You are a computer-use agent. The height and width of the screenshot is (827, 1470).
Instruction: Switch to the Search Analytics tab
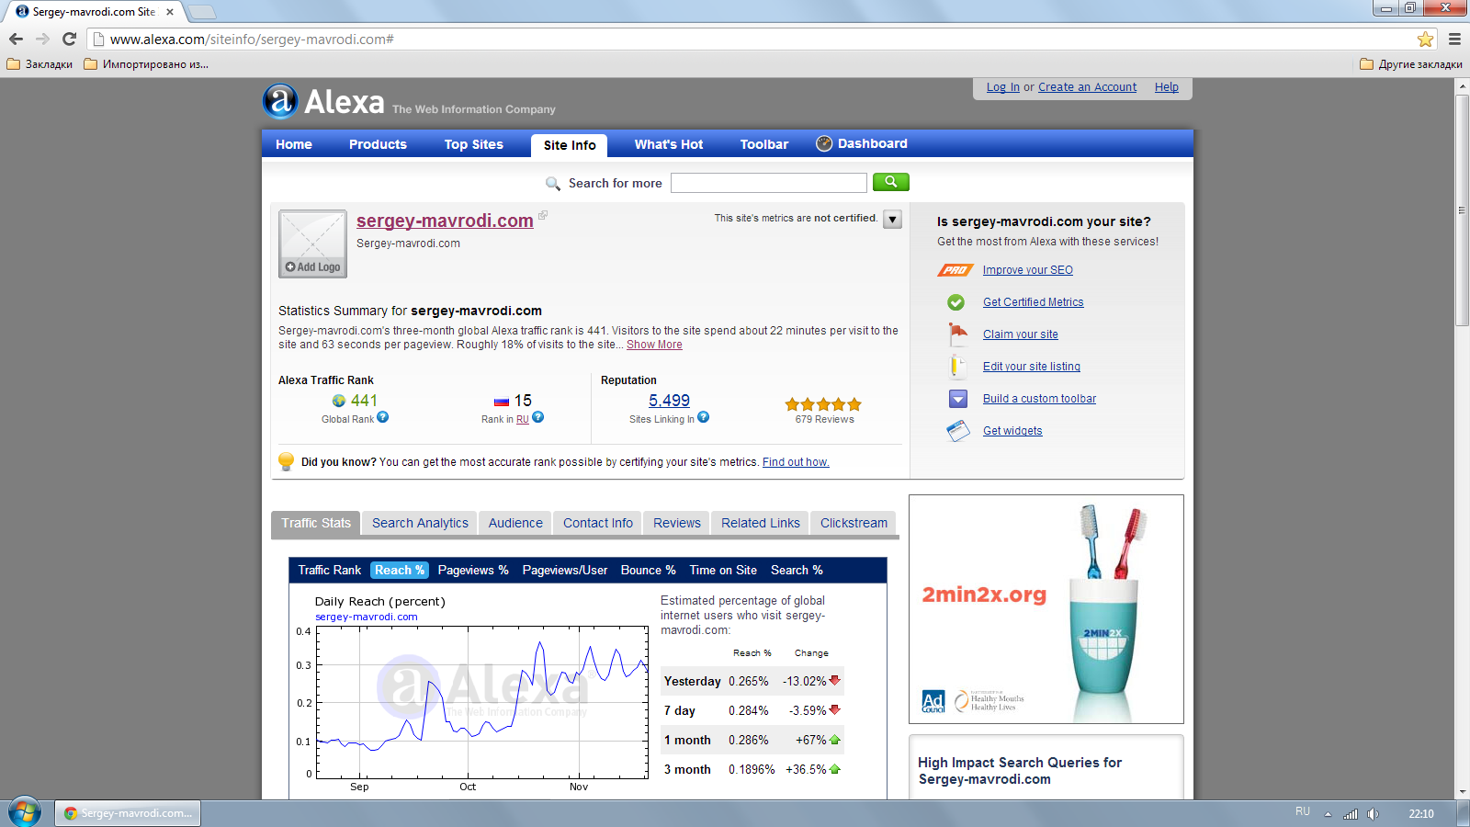click(x=420, y=523)
